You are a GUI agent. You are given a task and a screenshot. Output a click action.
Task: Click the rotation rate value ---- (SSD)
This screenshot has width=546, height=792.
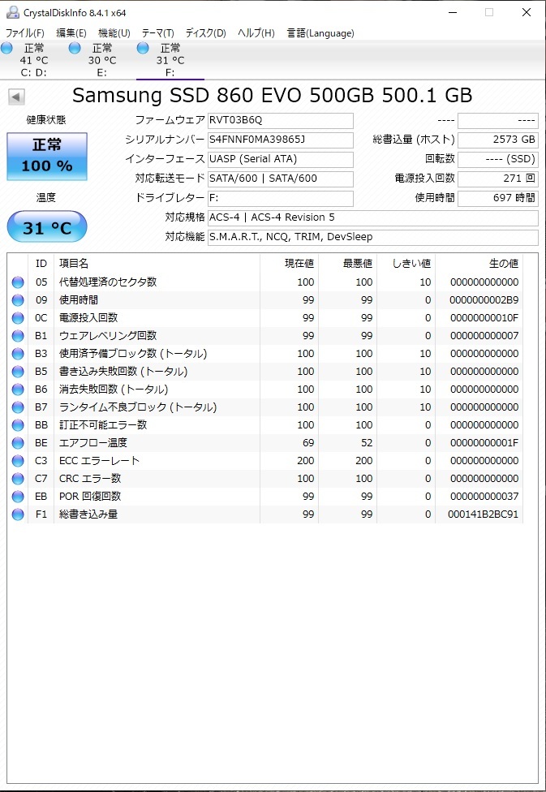point(498,159)
